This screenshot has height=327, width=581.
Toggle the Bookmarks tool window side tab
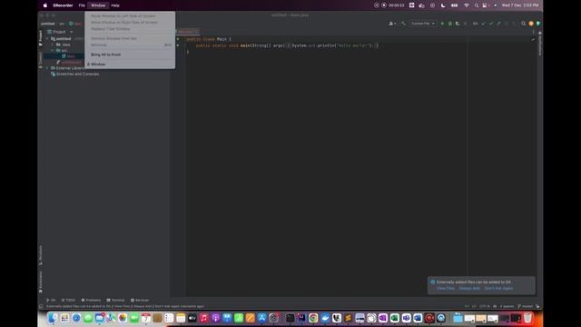[40, 282]
